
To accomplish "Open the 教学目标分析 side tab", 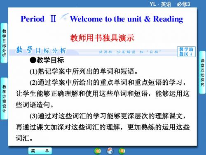I will pos(4,43).
